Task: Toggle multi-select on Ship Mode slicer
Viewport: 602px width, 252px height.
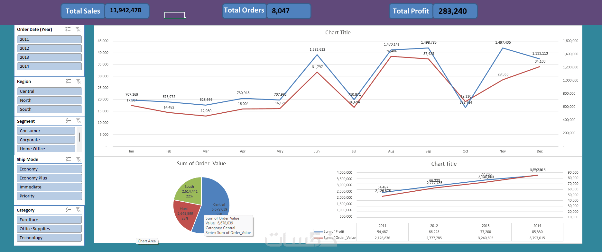Action: (x=69, y=159)
